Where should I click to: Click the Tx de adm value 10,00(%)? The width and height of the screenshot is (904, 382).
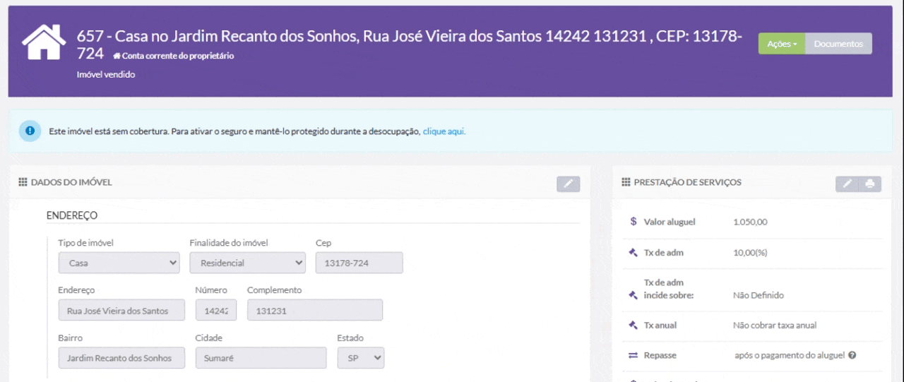pyautogui.click(x=750, y=253)
